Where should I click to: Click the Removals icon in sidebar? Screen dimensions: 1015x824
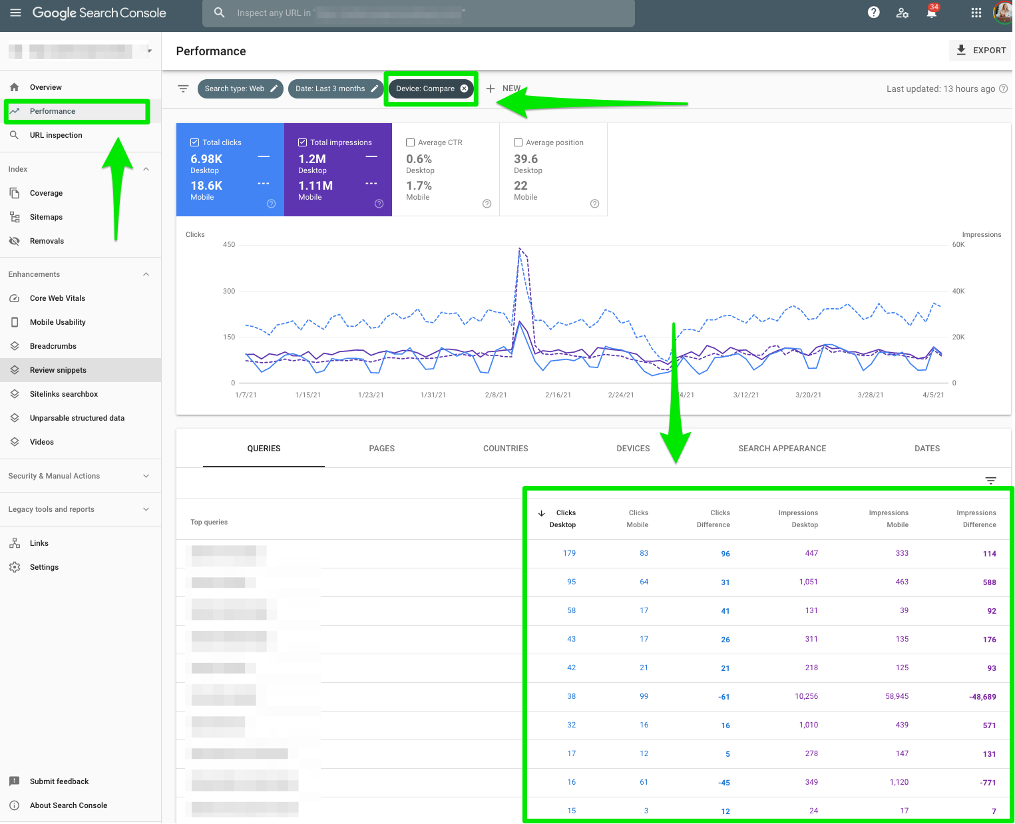(15, 241)
